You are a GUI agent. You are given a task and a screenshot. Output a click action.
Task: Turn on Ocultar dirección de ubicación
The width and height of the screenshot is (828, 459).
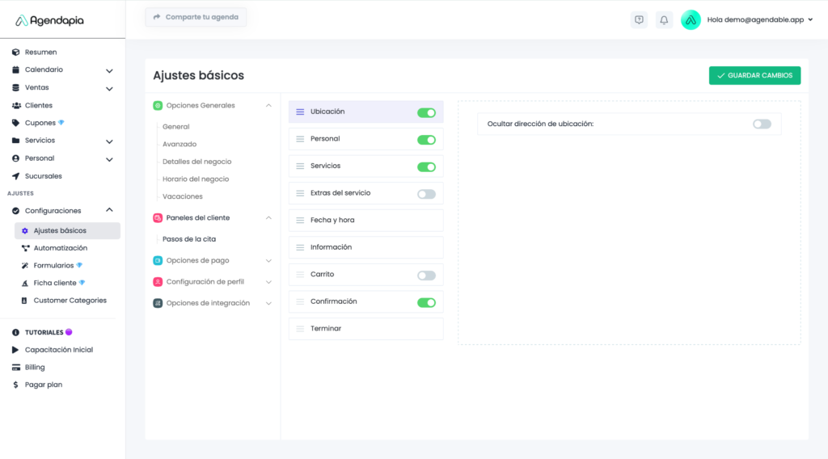(762, 124)
